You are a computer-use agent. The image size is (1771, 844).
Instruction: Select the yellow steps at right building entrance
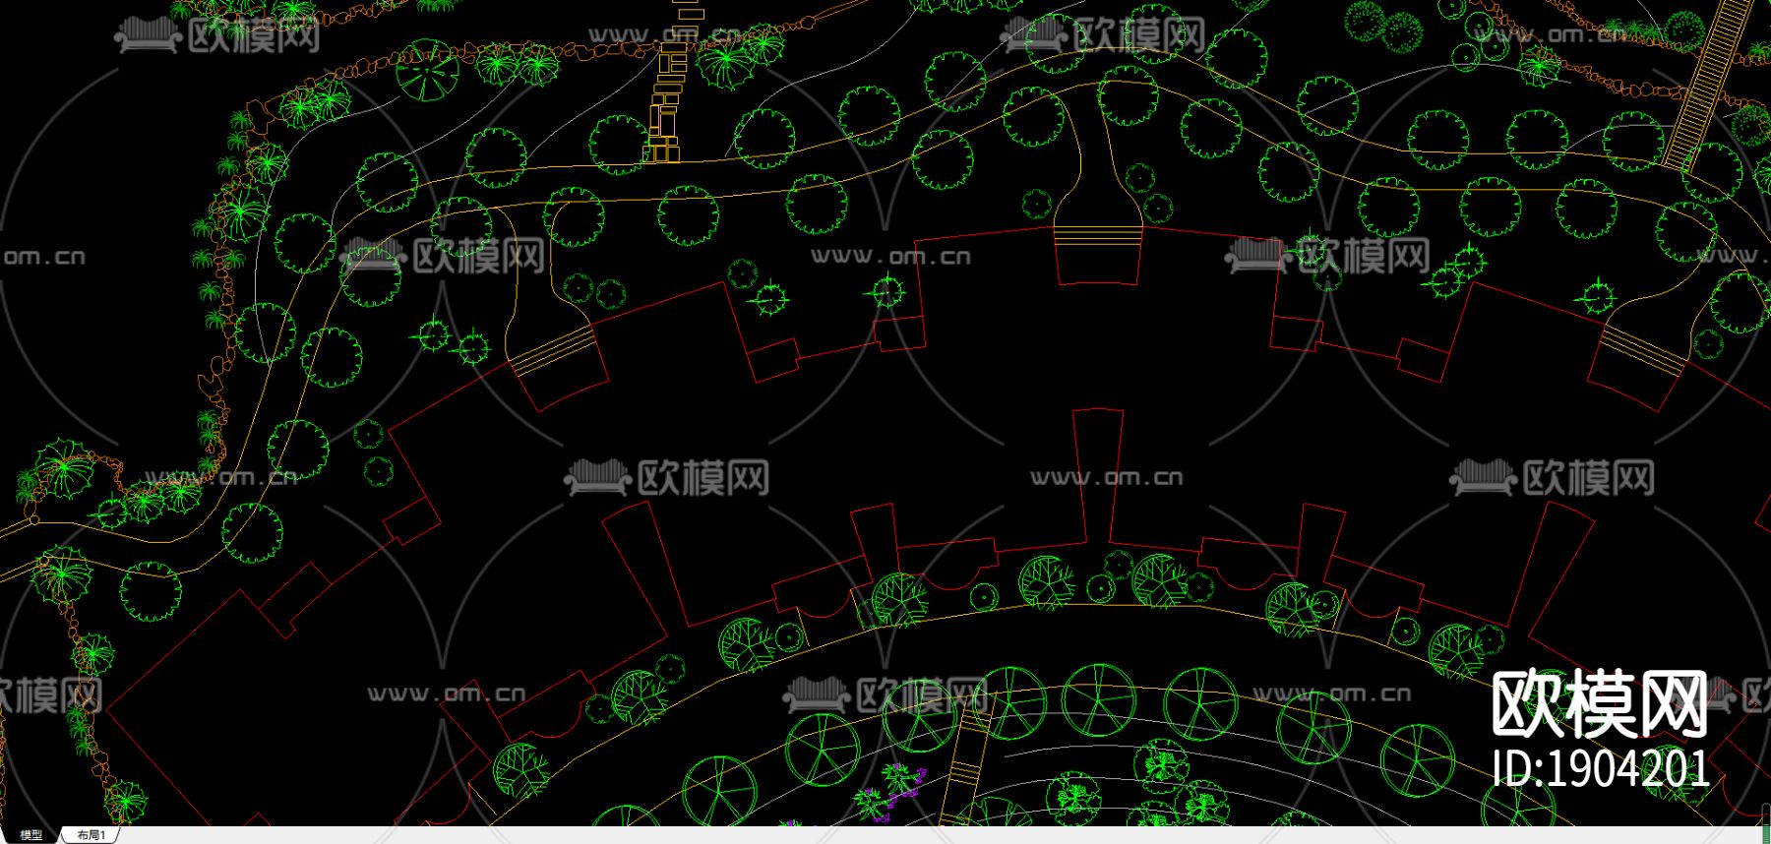[1640, 350]
